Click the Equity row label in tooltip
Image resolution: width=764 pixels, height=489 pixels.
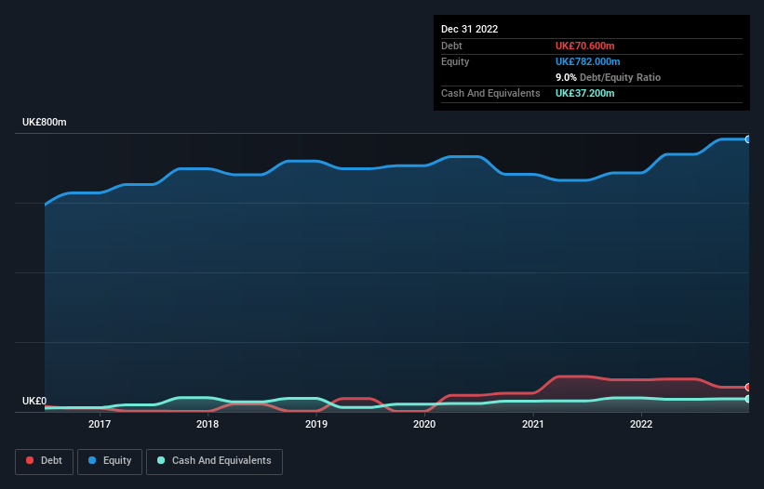coord(455,61)
